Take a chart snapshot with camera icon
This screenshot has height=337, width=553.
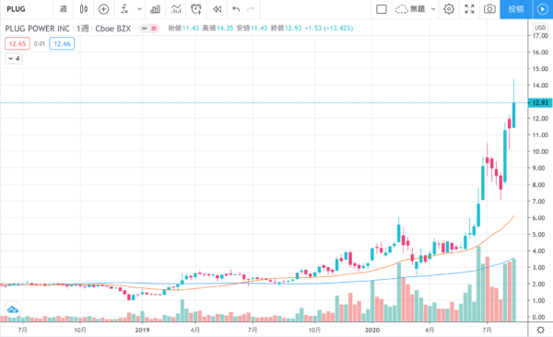[x=489, y=9]
